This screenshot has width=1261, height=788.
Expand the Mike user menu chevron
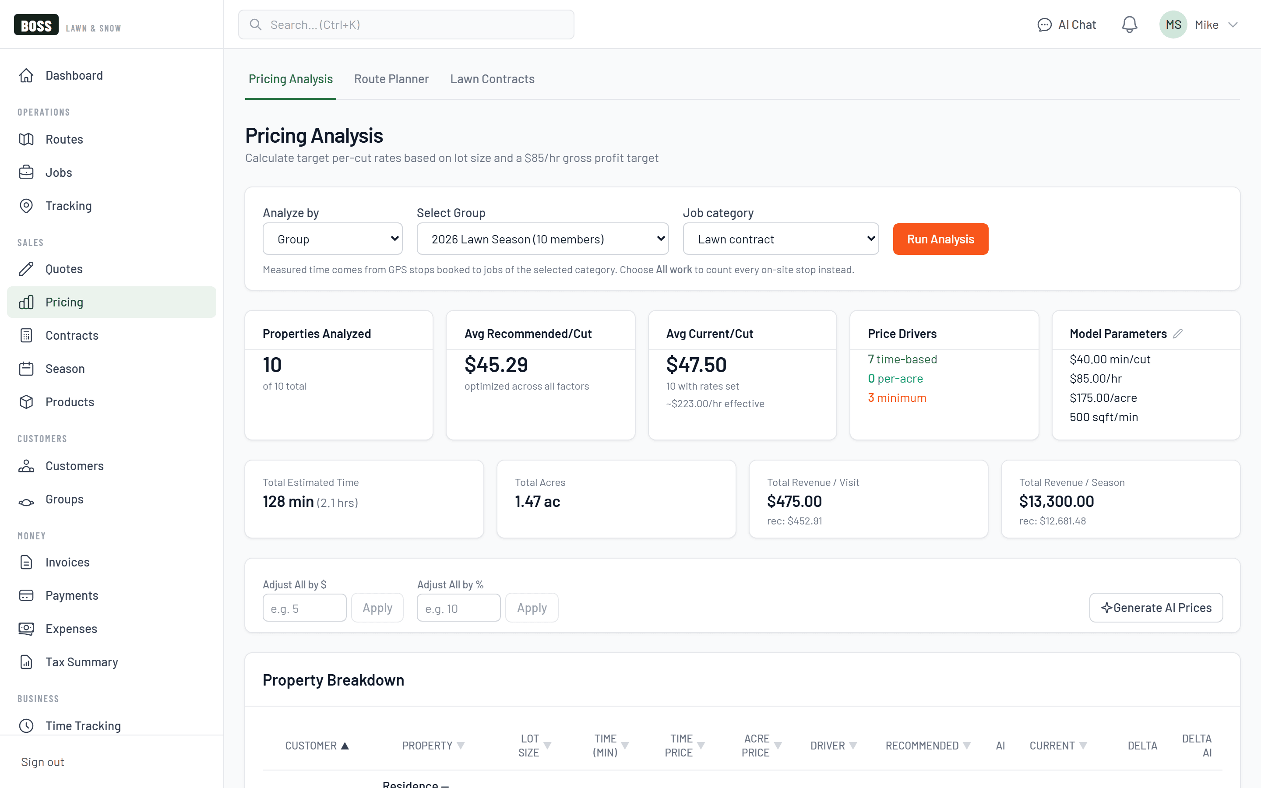click(x=1233, y=25)
